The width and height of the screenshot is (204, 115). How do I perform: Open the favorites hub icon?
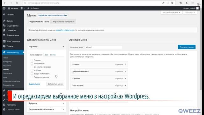coord(181,3)
